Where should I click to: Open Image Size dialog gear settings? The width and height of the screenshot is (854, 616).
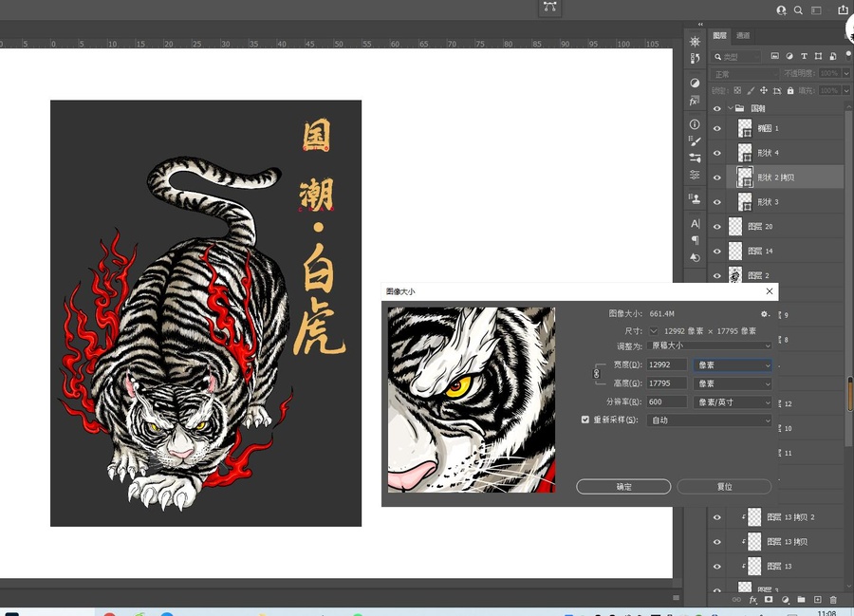click(765, 314)
